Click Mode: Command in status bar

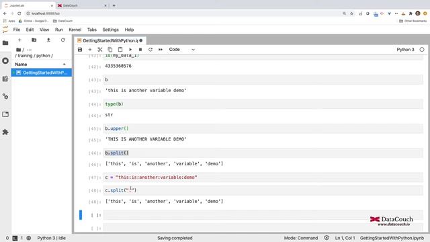301,238
